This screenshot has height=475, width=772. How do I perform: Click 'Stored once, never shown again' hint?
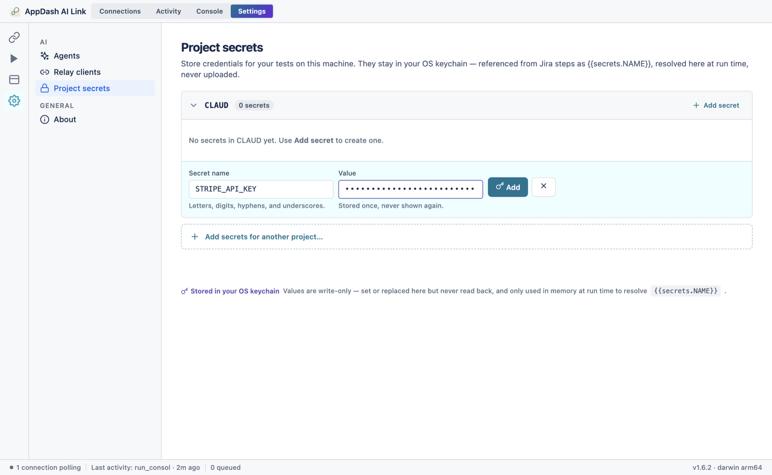391,206
